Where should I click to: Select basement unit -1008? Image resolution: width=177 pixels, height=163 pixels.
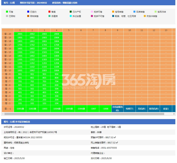(105, 109)
